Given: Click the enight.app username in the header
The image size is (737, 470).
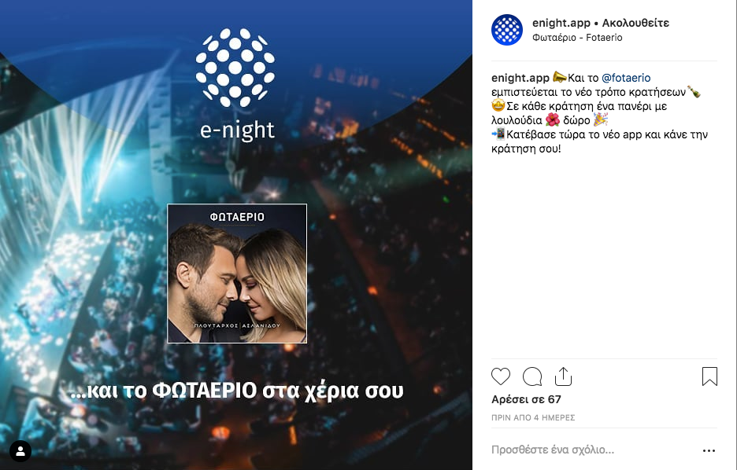Looking at the screenshot, I should click(561, 23).
